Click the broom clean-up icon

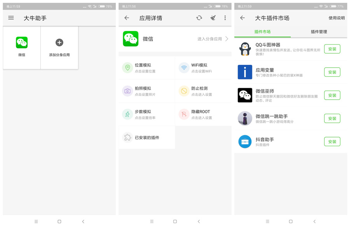213,18
